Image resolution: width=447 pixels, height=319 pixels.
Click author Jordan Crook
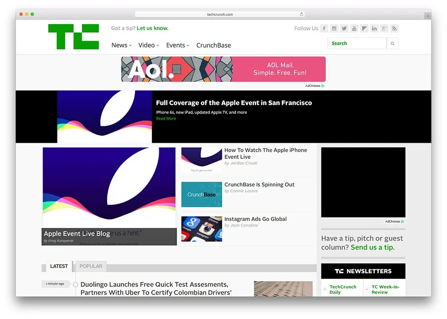click(244, 163)
